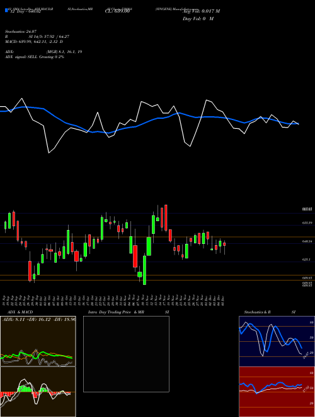Click the 'MACD: 639.99, 642.11, -2.12 D' line

coord(34,42)
